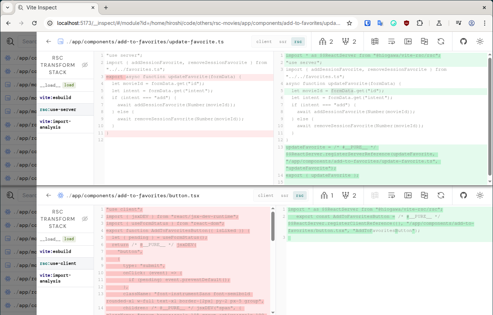This screenshot has width=493, height=315.
Task: Expand Chrome tab search dropdown arrow
Action: point(7,8)
